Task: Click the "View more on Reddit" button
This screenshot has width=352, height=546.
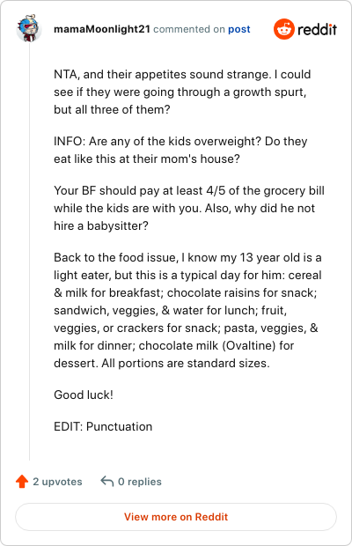Action: (176, 517)
